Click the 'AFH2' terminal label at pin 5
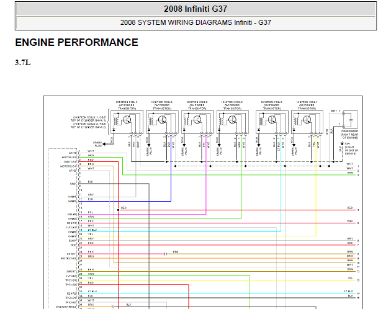 pos(72,171)
